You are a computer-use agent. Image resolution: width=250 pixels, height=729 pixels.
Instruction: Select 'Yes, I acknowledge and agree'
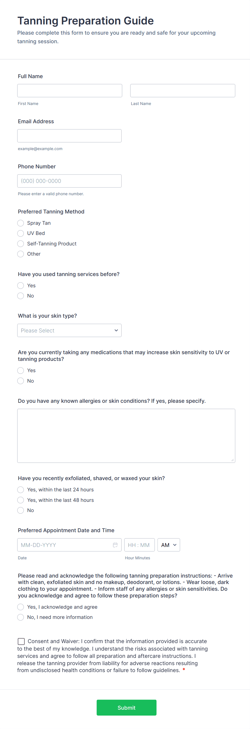(x=21, y=607)
